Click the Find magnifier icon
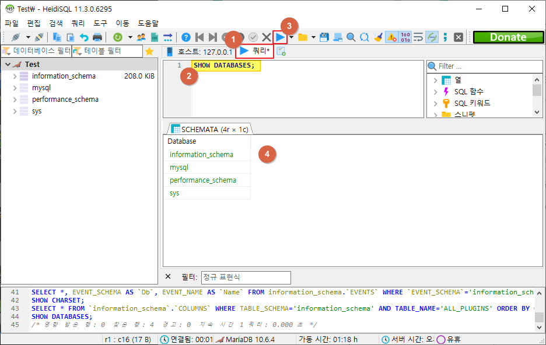Image resolution: width=546 pixels, height=345 pixels. pos(351,37)
